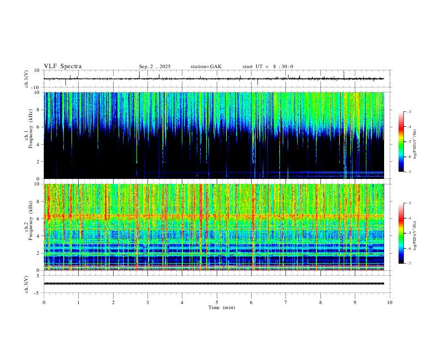Click the 'ch.3(V)' axis label

26,285
